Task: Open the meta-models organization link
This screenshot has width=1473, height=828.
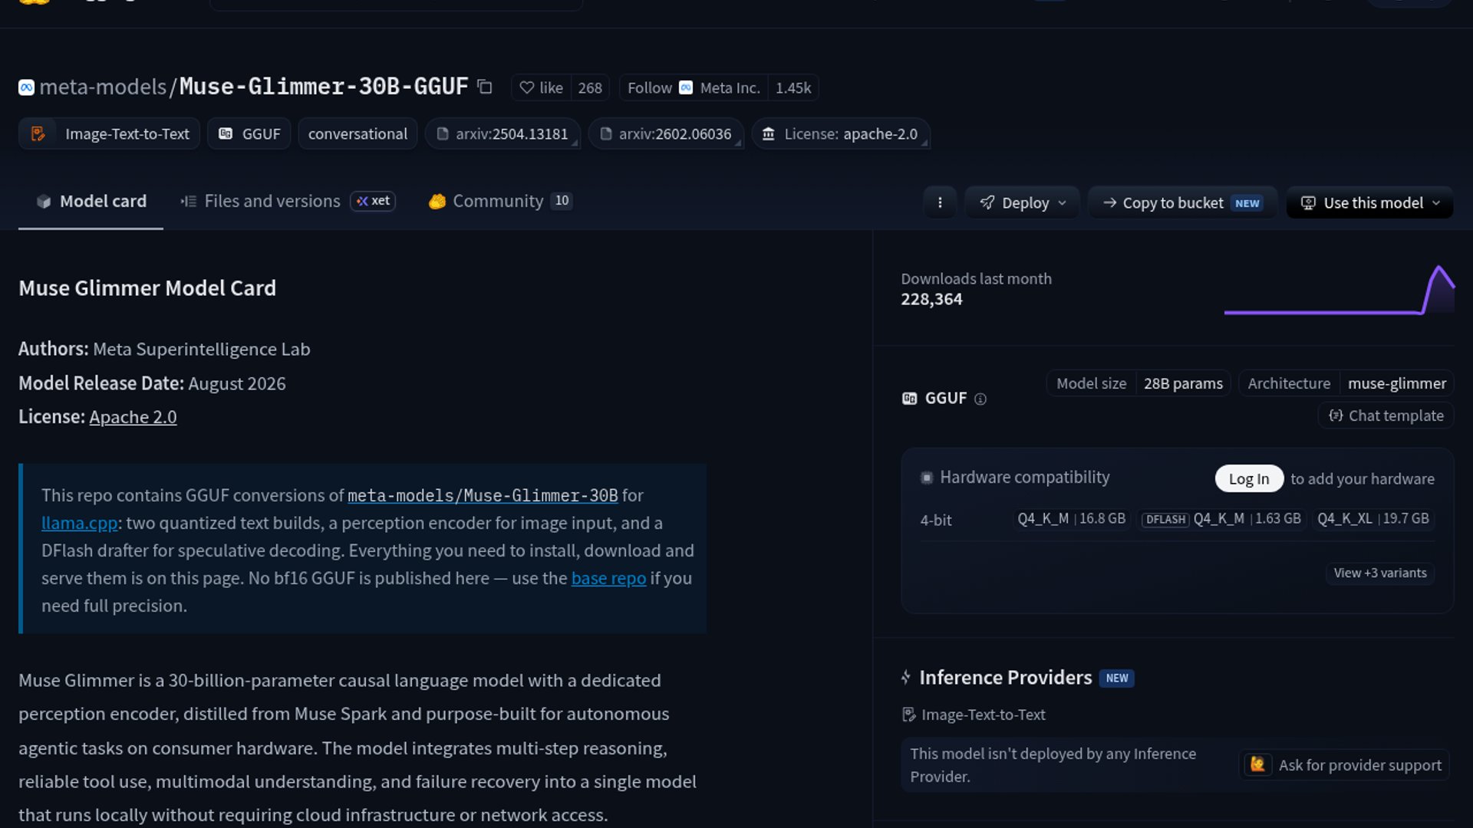Action: tap(103, 87)
